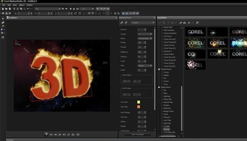Click the first icon left of Sparkle dropdown
The width and height of the screenshot is (247, 141).
(x=122, y=23)
